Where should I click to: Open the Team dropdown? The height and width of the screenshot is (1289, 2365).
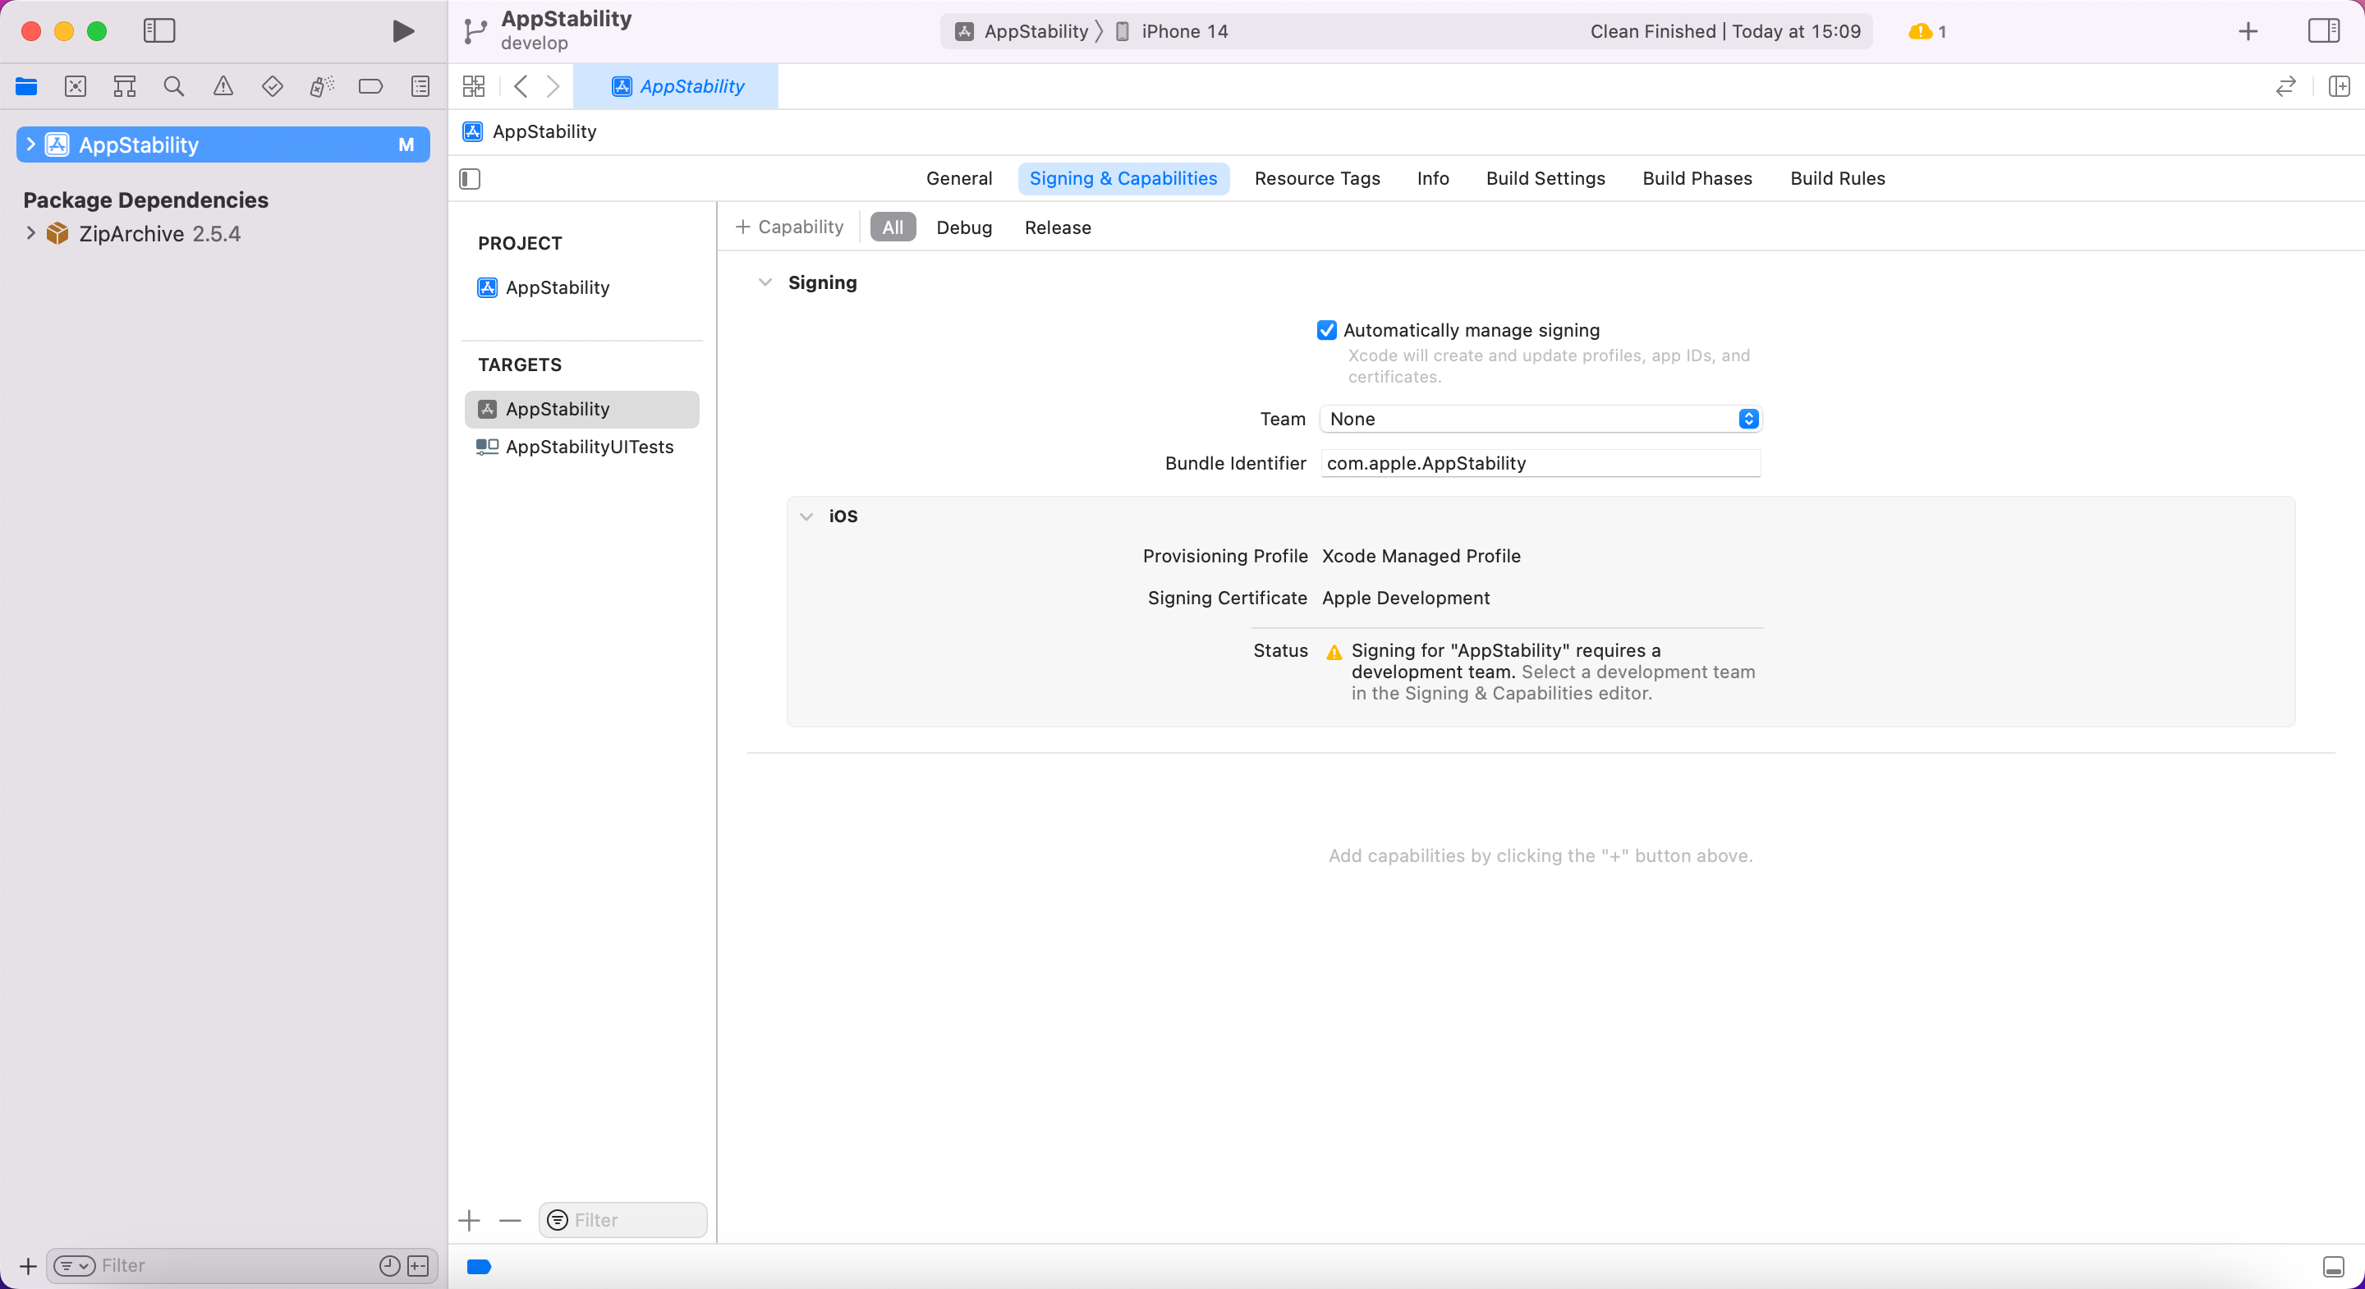1541,420
